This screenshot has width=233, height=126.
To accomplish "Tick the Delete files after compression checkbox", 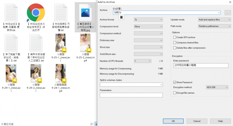I will pos(175,48).
